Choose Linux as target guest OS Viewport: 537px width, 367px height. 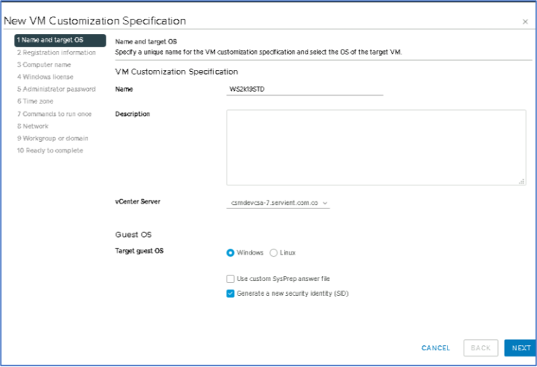273,252
